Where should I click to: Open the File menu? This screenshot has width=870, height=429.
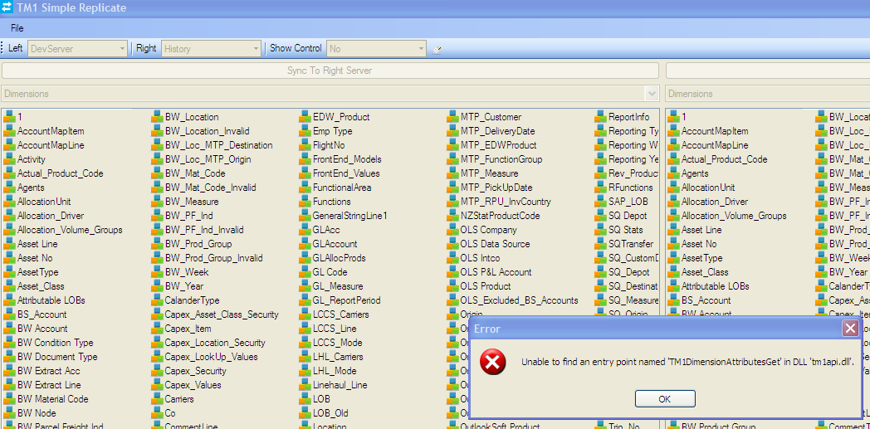pos(17,28)
